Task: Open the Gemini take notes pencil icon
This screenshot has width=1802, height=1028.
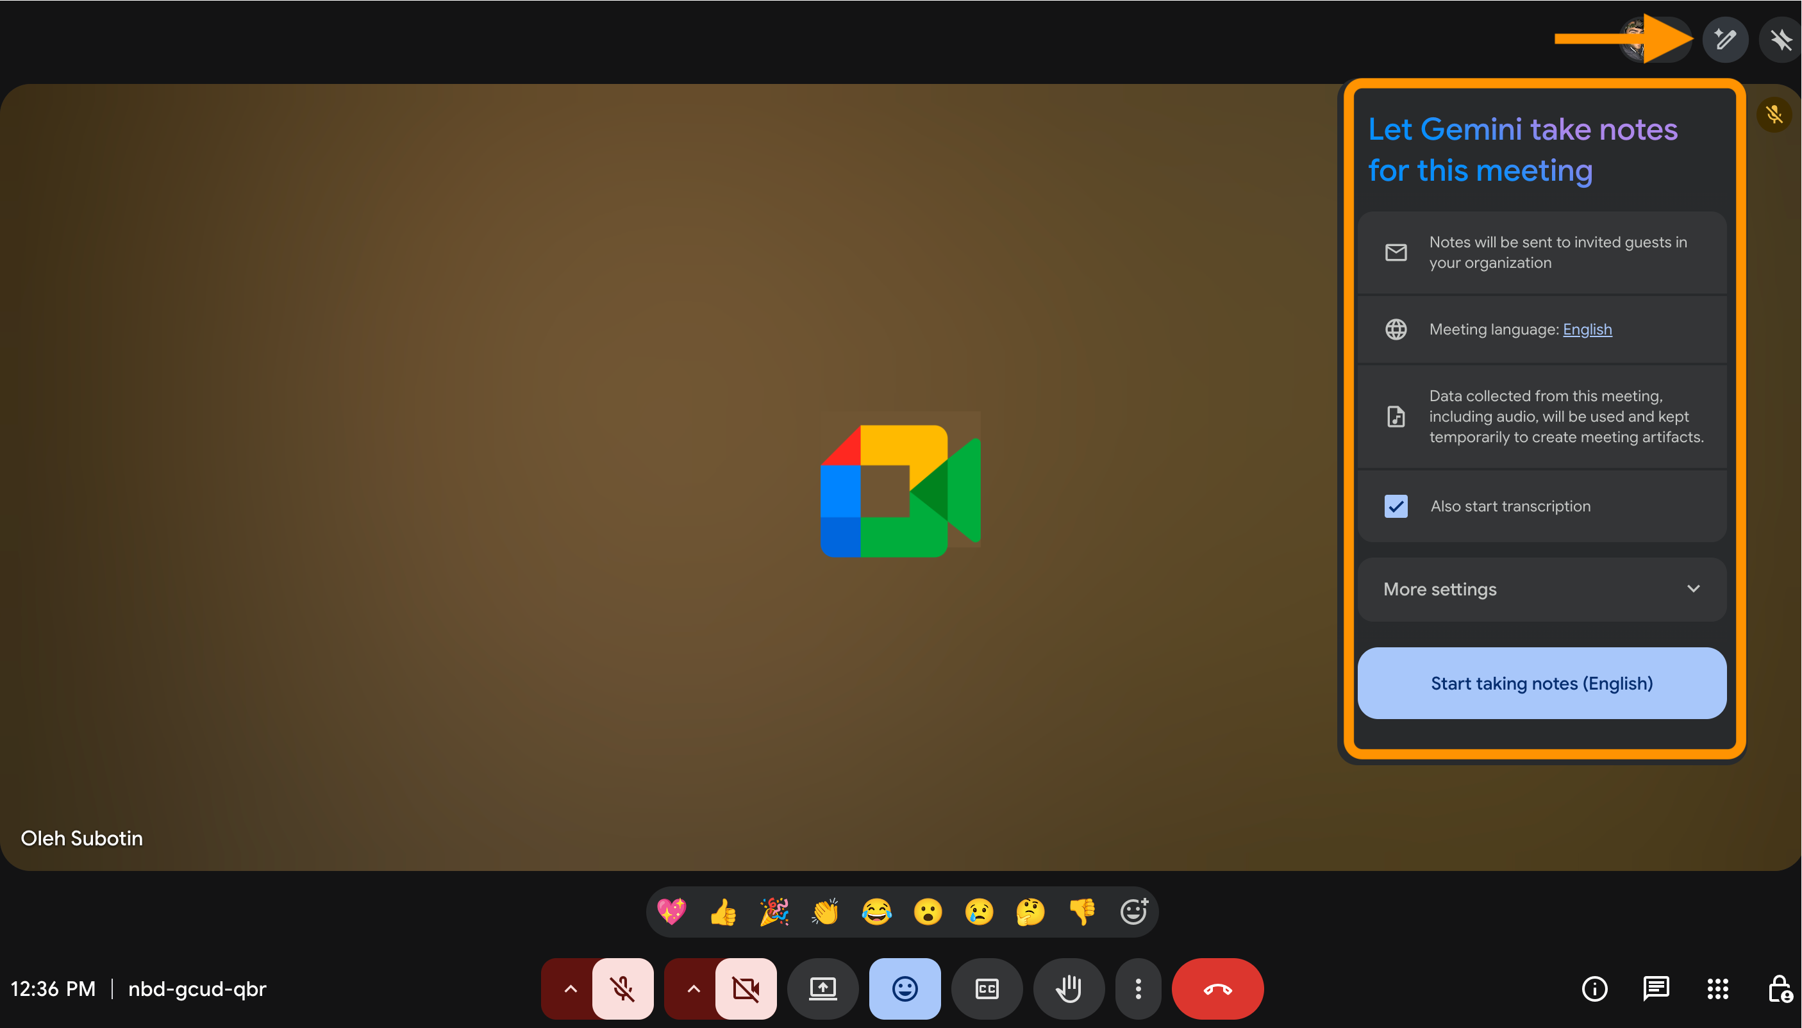Action: tap(1725, 40)
